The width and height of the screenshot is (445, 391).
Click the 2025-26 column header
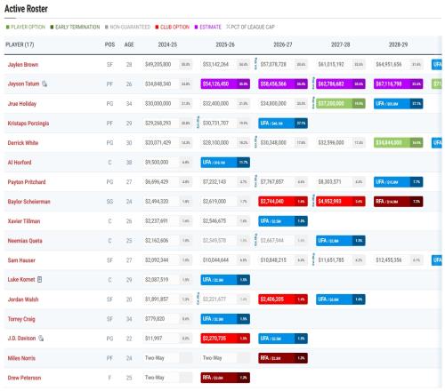point(225,44)
